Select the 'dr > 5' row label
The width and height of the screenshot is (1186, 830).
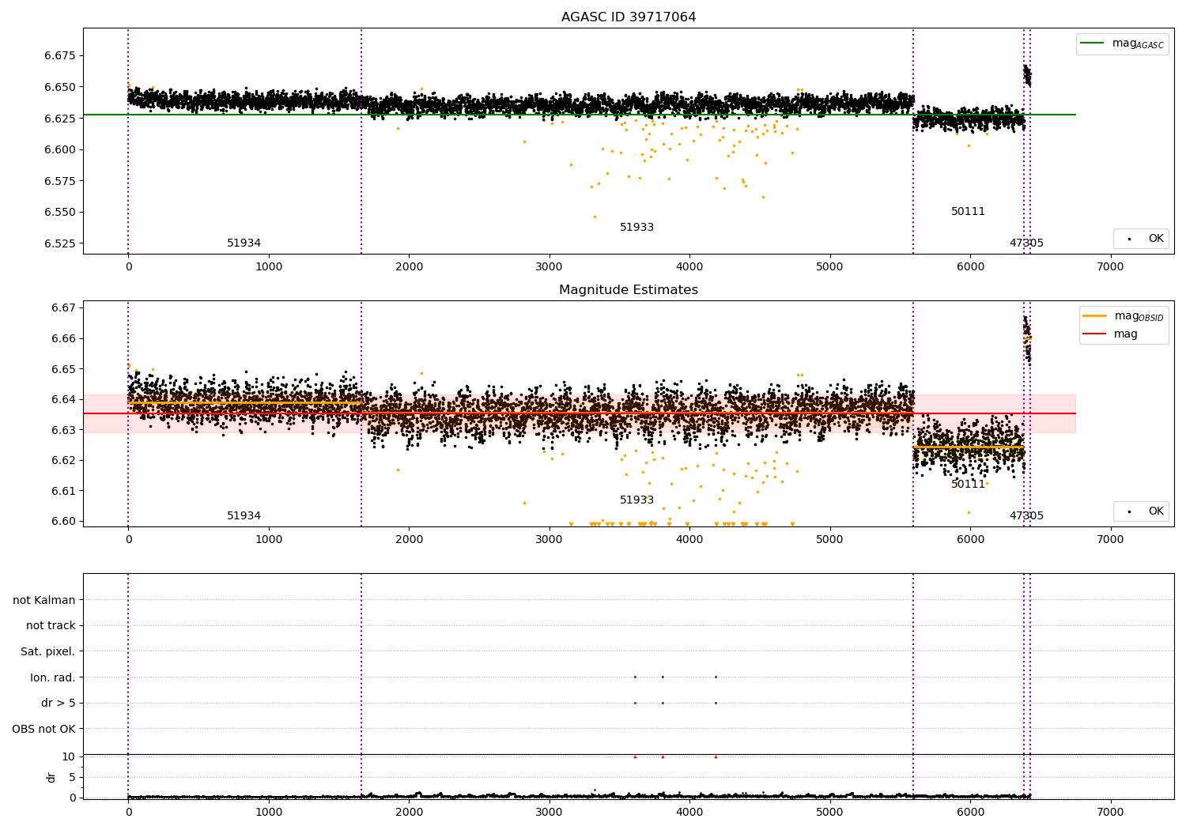pyautogui.click(x=59, y=704)
